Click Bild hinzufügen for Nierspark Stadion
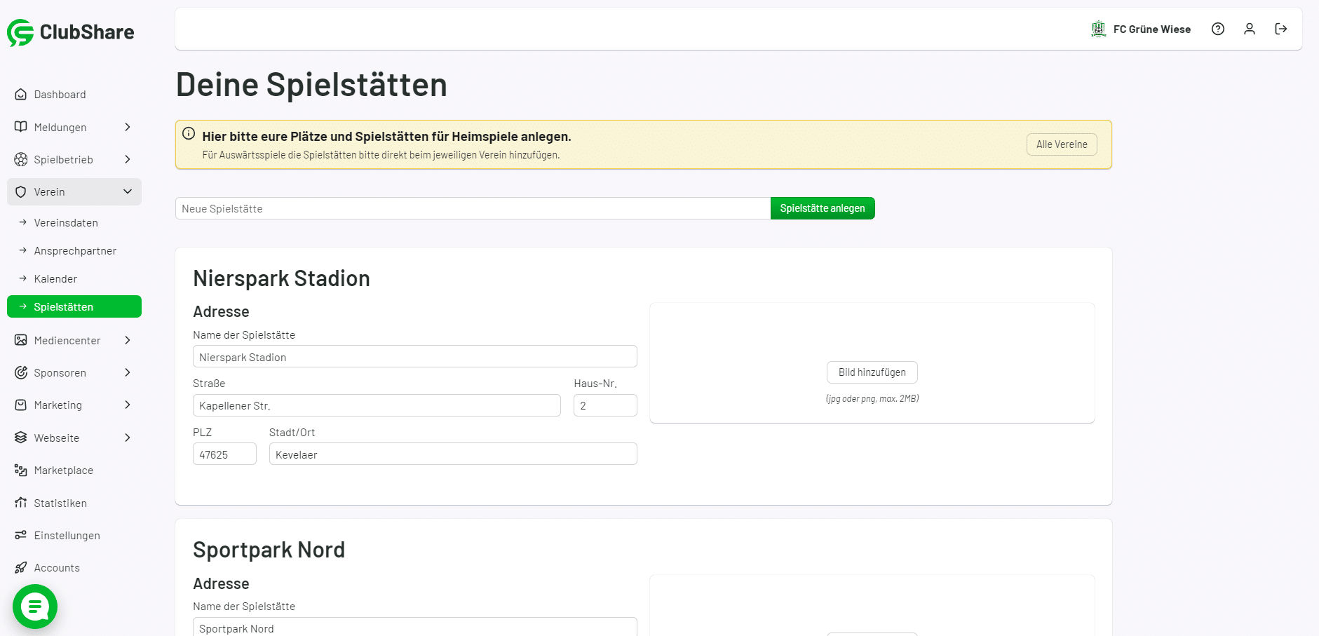Viewport: 1319px width, 636px height. coord(872,372)
